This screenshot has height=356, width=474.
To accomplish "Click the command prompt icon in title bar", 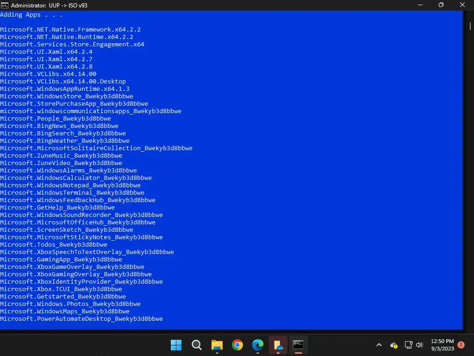I will point(5,5).
